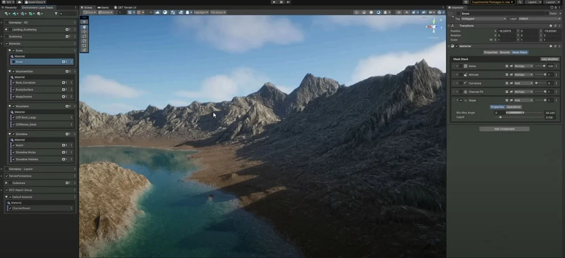Adjust the Falloff slider

520,118
